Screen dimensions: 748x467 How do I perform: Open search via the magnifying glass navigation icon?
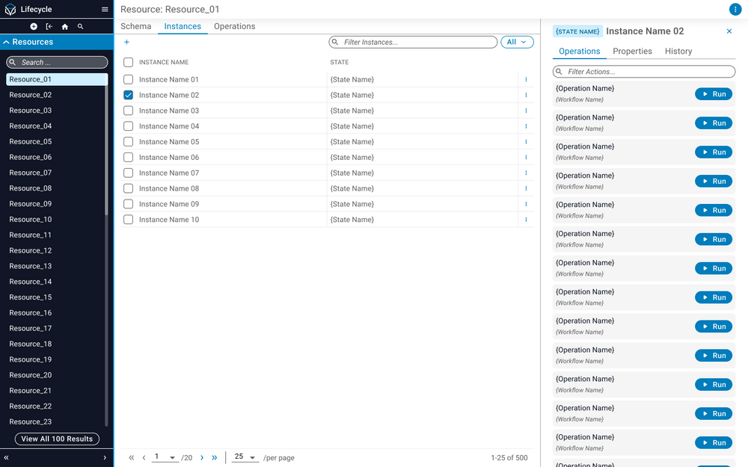(80, 25)
